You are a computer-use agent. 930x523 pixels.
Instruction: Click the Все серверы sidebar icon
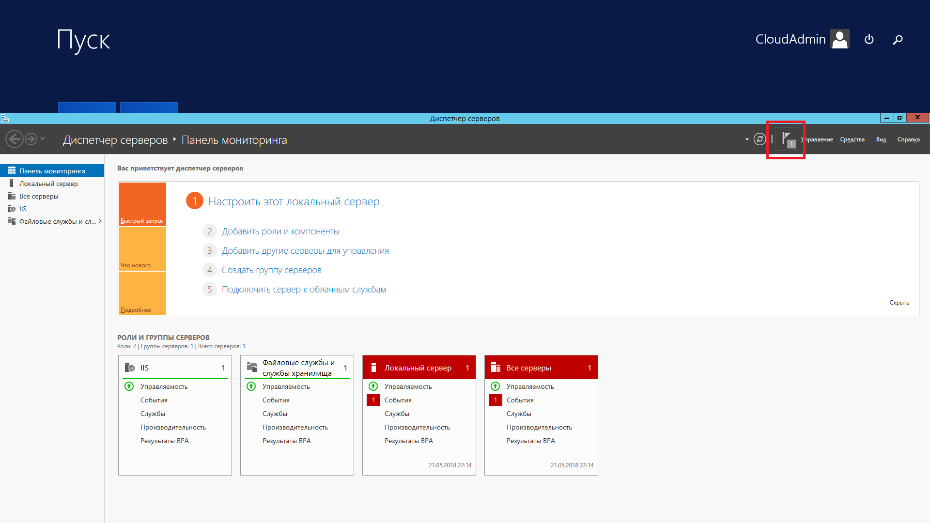(12, 196)
